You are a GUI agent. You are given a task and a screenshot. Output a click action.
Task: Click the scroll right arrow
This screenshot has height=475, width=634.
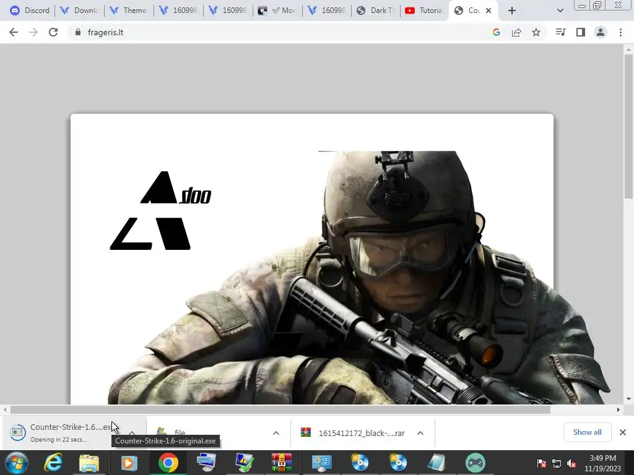point(619,409)
